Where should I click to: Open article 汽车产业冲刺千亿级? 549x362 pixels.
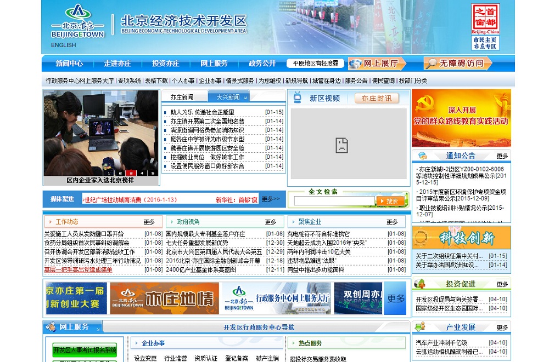click(441, 343)
